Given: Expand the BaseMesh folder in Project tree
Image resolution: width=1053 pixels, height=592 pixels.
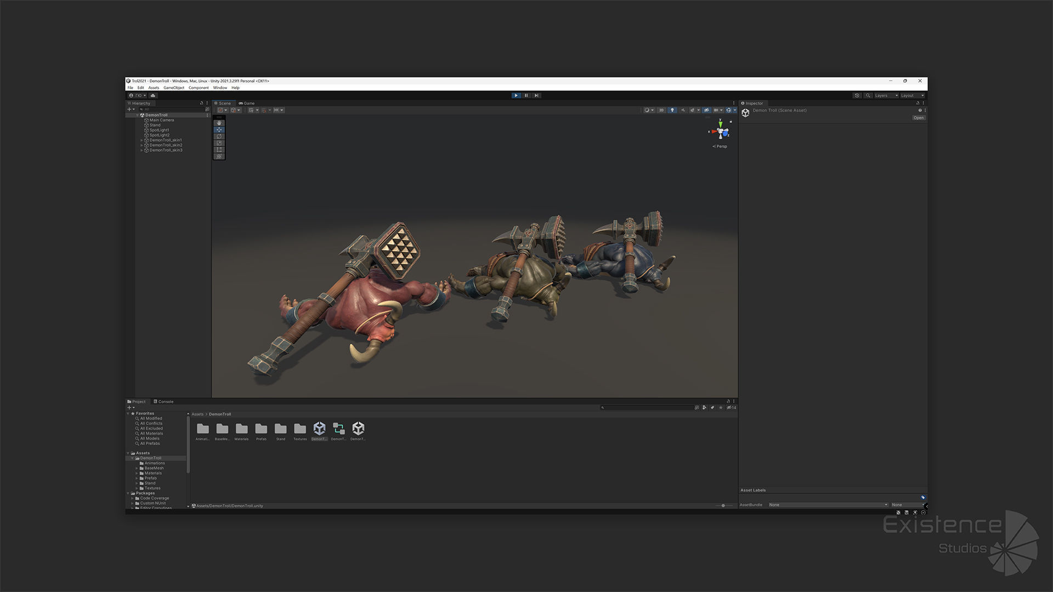Looking at the screenshot, I should click(x=137, y=468).
